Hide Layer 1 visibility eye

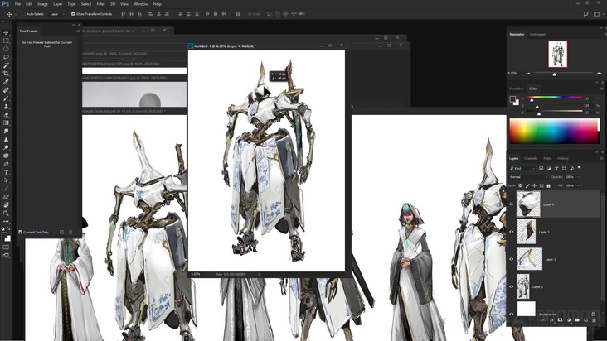[512, 286]
